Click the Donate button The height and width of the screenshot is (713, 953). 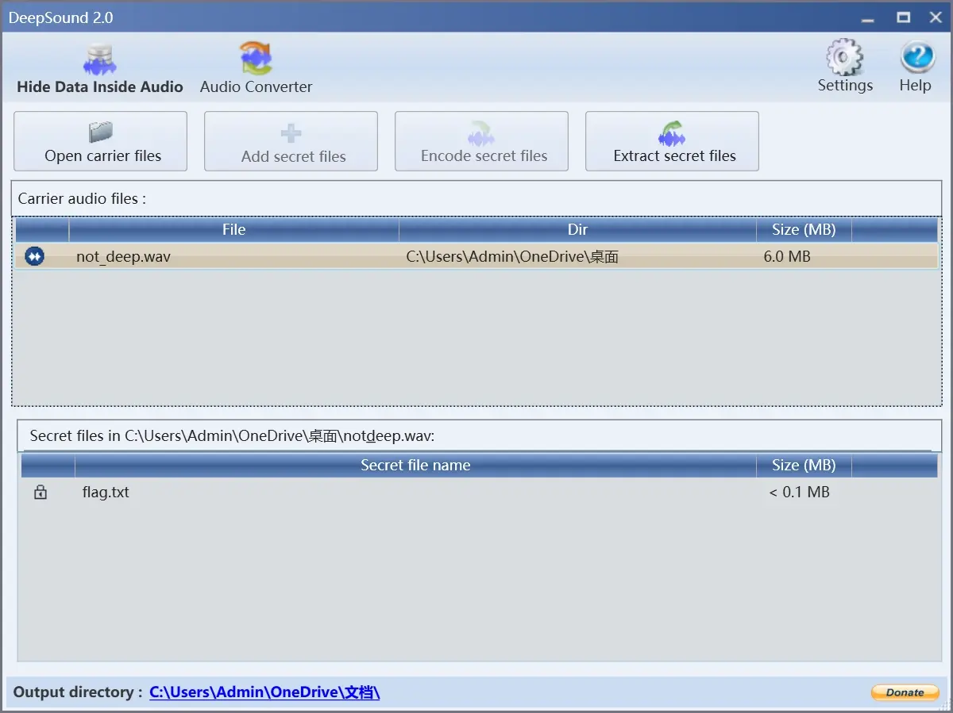pyautogui.click(x=905, y=692)
